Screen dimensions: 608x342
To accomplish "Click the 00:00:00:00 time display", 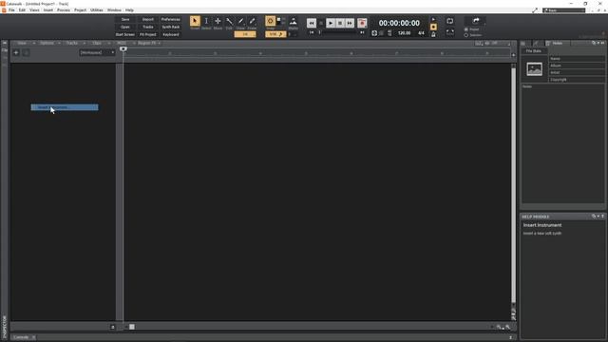I will pos(399,23).
